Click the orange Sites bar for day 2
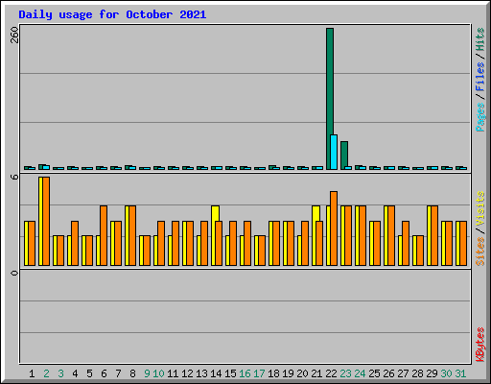The height and width of the screenshot is (384, 491). coord(46,221)
